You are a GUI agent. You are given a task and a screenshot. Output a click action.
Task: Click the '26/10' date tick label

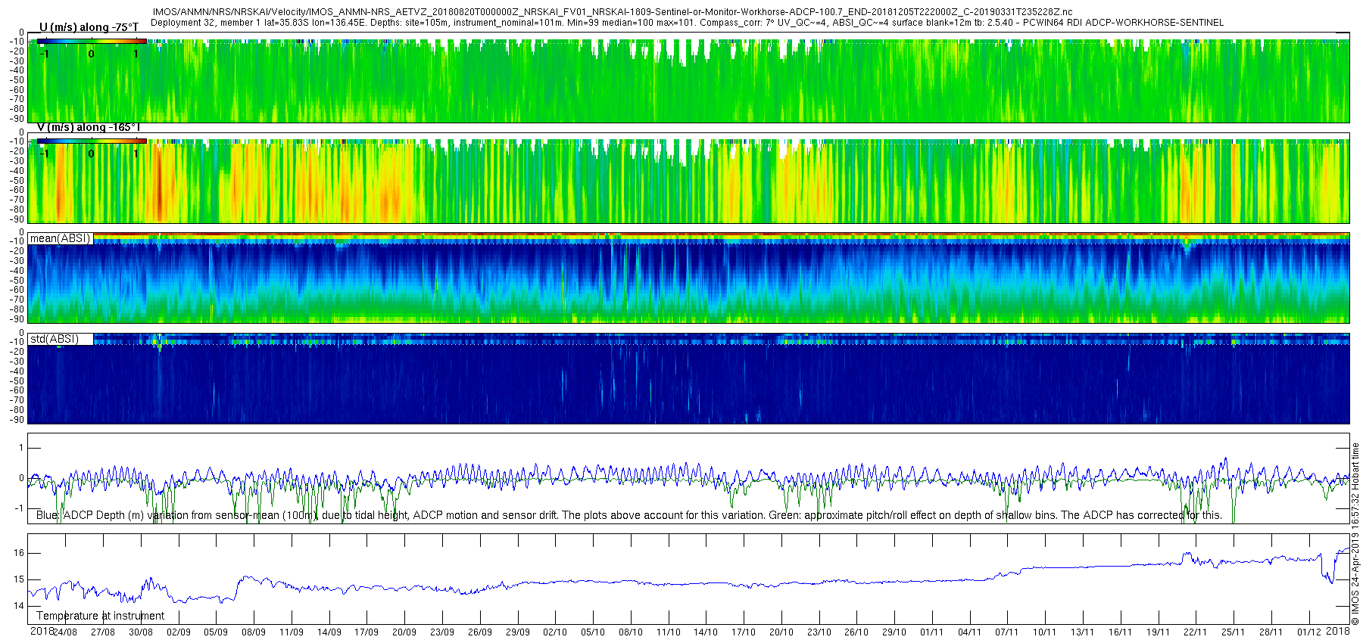click(856, 632)
